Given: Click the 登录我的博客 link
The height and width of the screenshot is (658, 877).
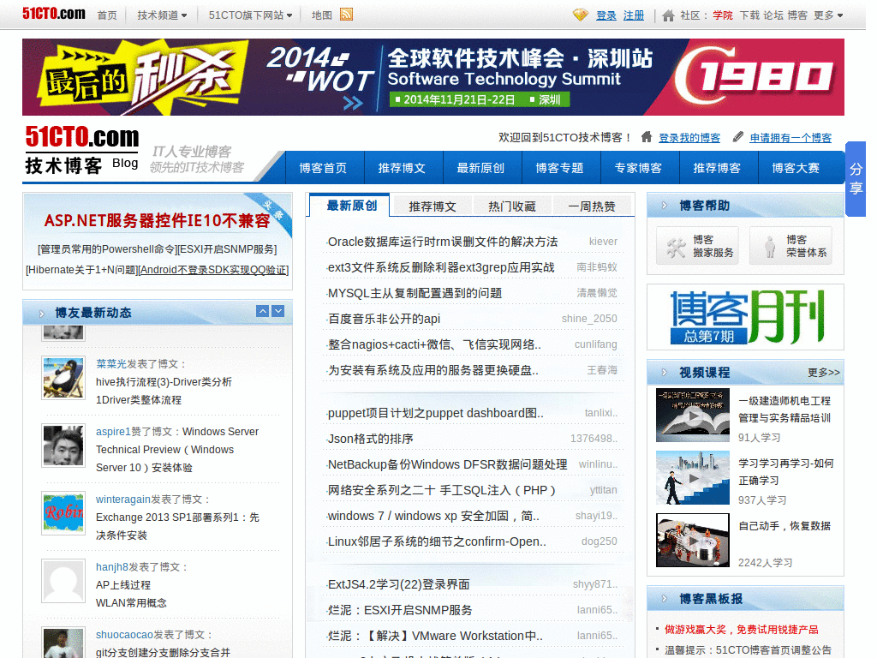Looking at the screenshot, I should (x=689, y=138).
